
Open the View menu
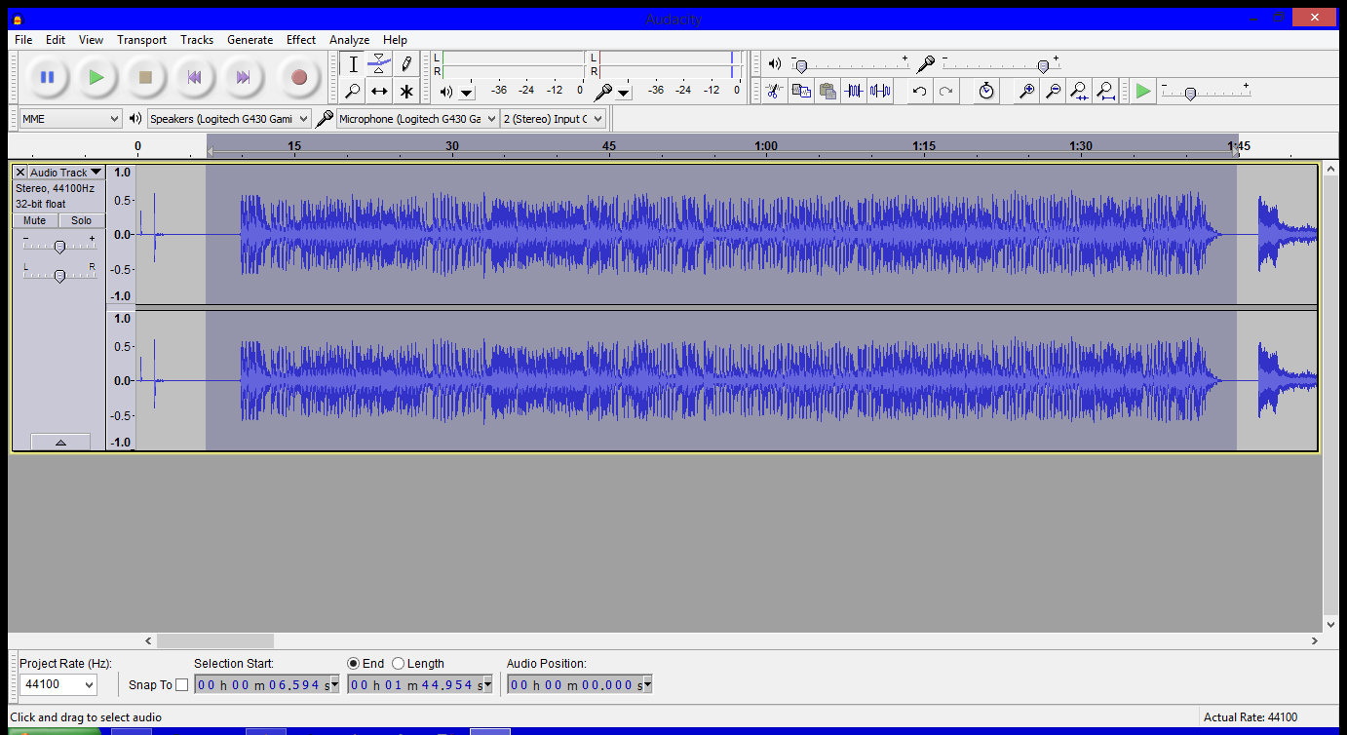[x=91, y=40]
